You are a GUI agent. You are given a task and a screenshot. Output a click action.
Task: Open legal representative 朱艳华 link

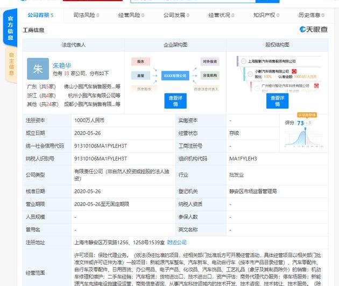(x=62, y=65)
